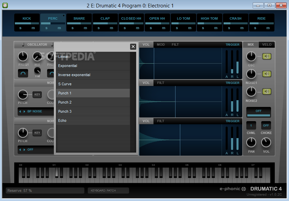The width and height of the screenshot is (289, 201).
Task: Click the noise 2 PITCH knob
Action: click(23, 133)
